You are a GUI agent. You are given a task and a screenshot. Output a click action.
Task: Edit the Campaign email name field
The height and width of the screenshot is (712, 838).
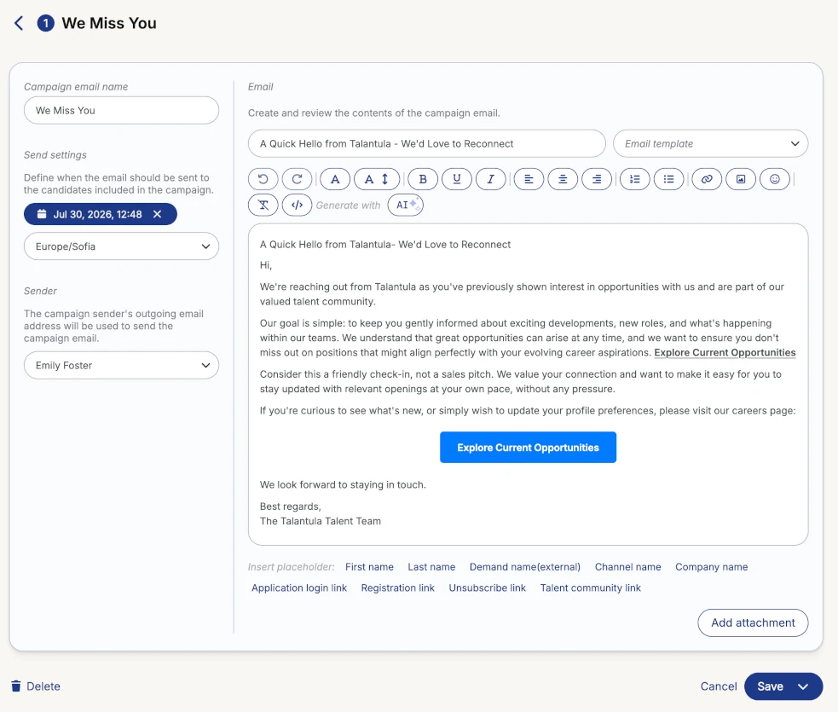click(x=121, y=111)
